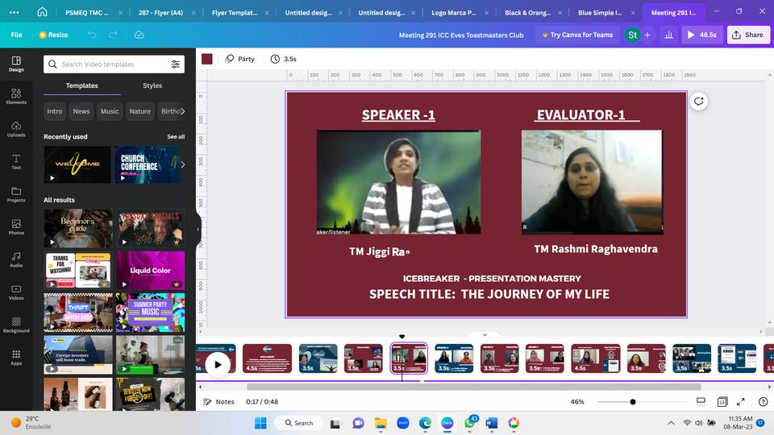Open the Elements panel
Image resolution: width=774 pixels, height=435 pixels.
pyautogui.click(x=16, y=96)
